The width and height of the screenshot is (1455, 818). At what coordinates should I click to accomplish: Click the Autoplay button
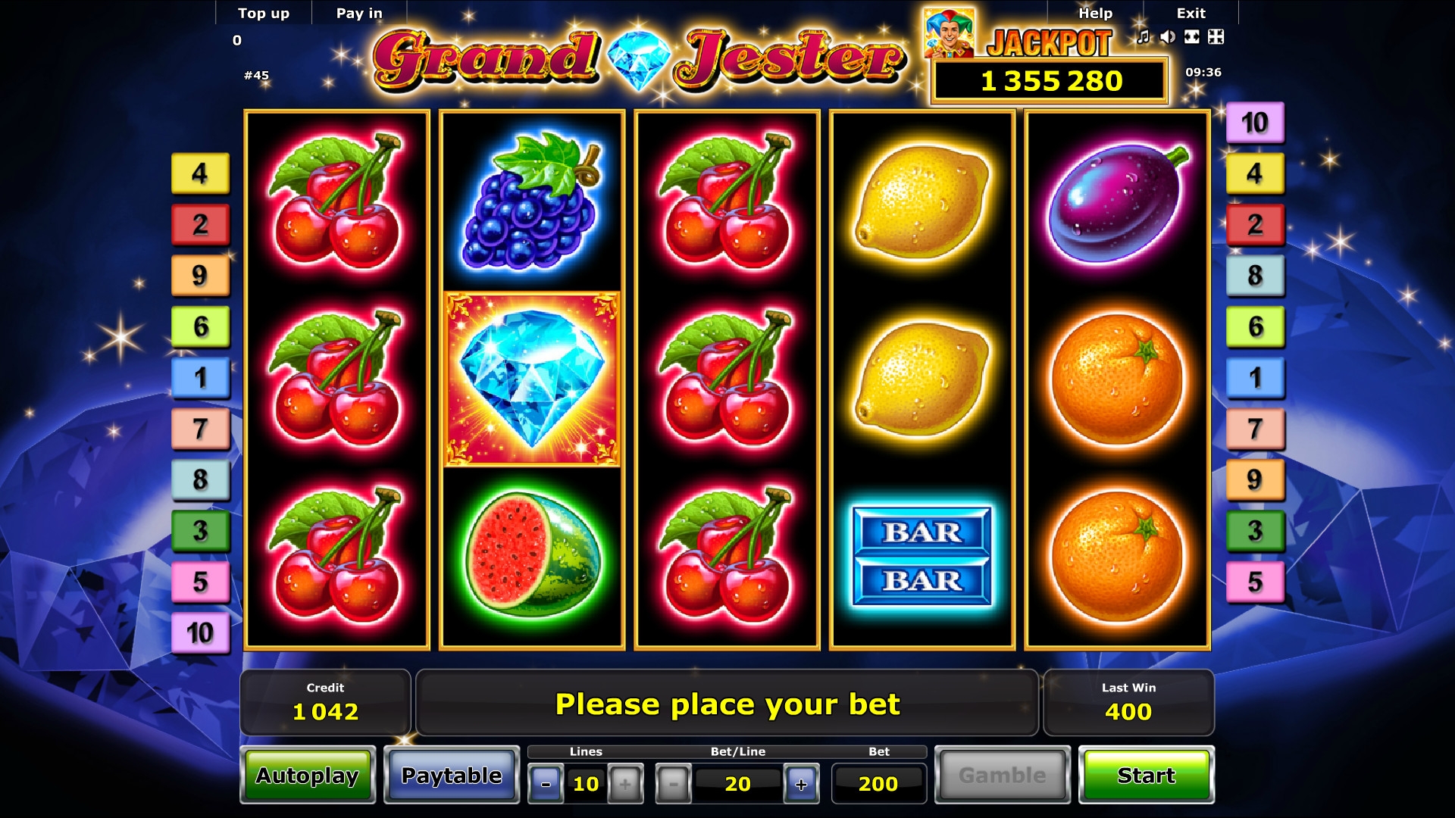tap(308, 775)
